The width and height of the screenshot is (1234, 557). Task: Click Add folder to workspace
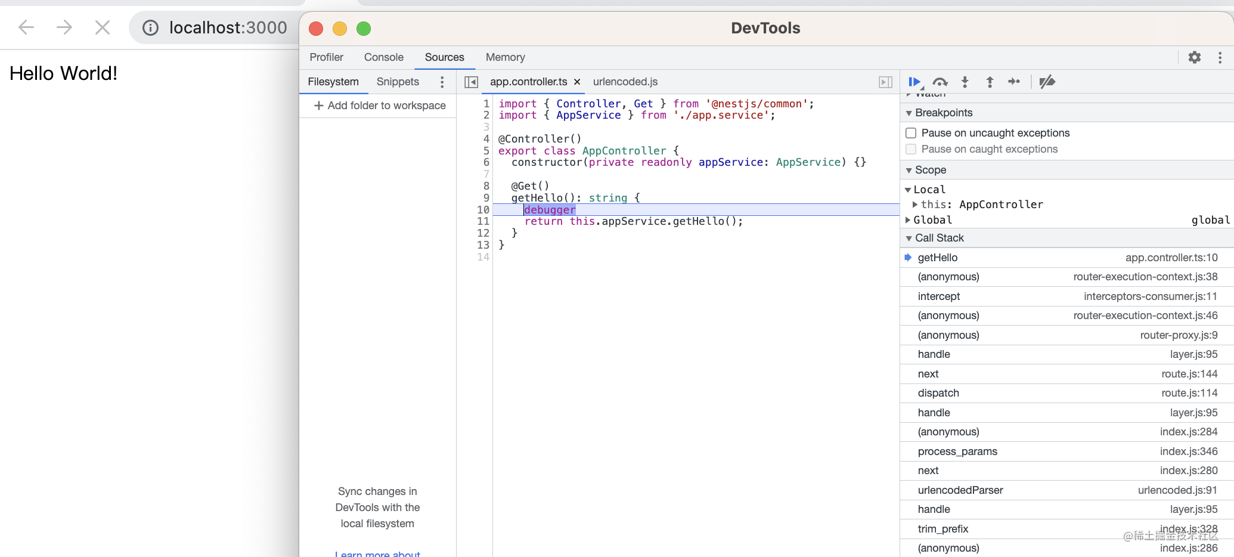380,106
